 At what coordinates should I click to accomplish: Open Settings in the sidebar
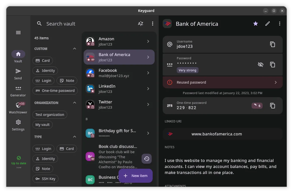click(x=18, y=125)
